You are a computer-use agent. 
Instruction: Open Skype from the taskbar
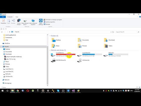58,91
